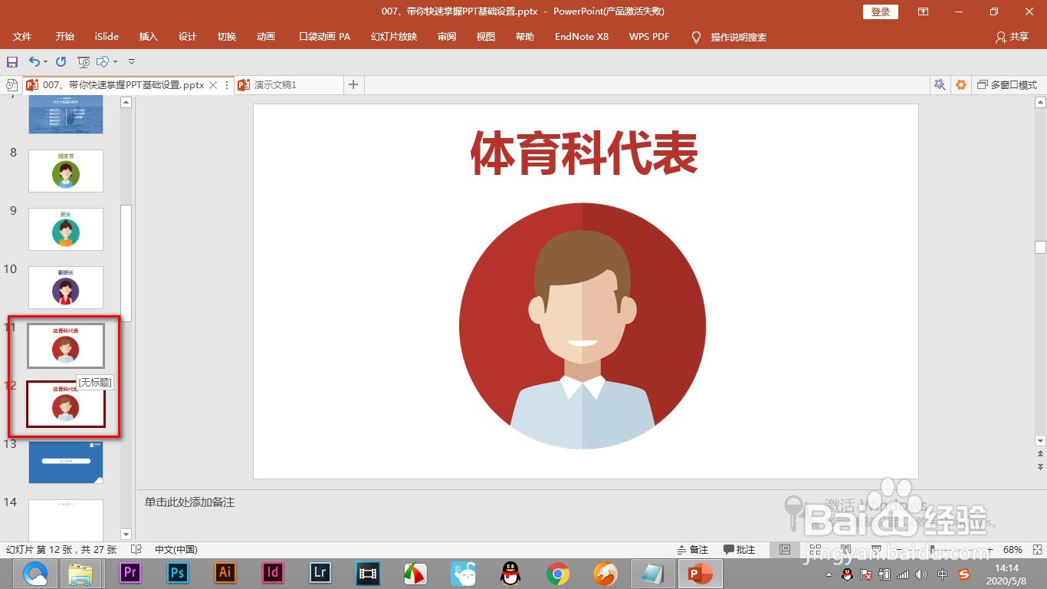Go to previous slide double-arrow
This screenshot has height=589, width=1047.
tap(1040, 454)
